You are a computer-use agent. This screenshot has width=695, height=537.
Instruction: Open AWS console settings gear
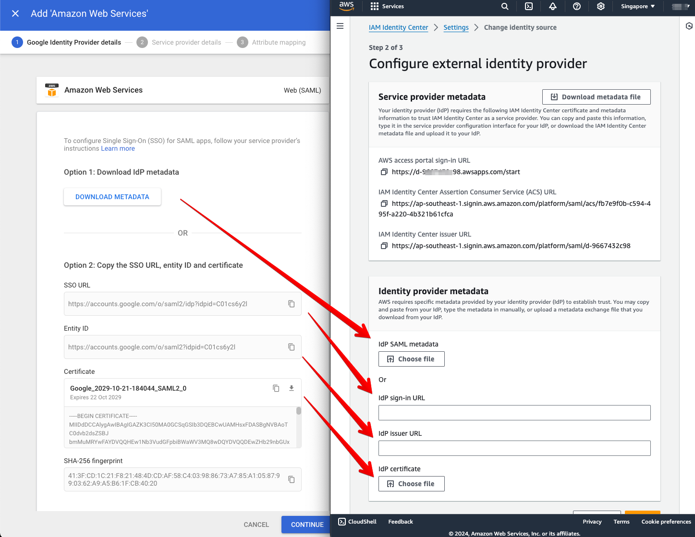[x=601, y=6]
